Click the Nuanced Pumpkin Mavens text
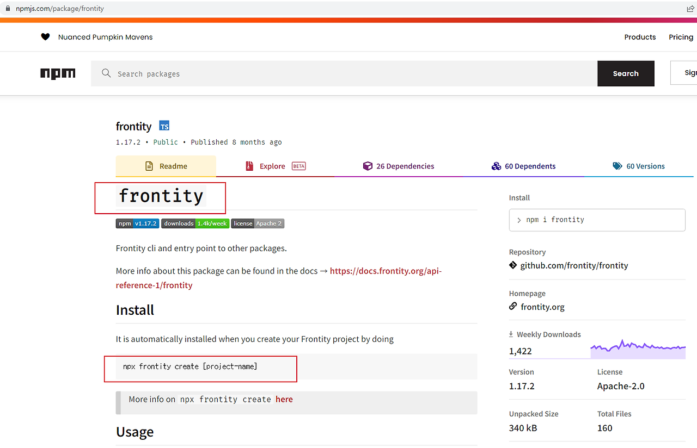697x448 pixels. coord(106,37)
